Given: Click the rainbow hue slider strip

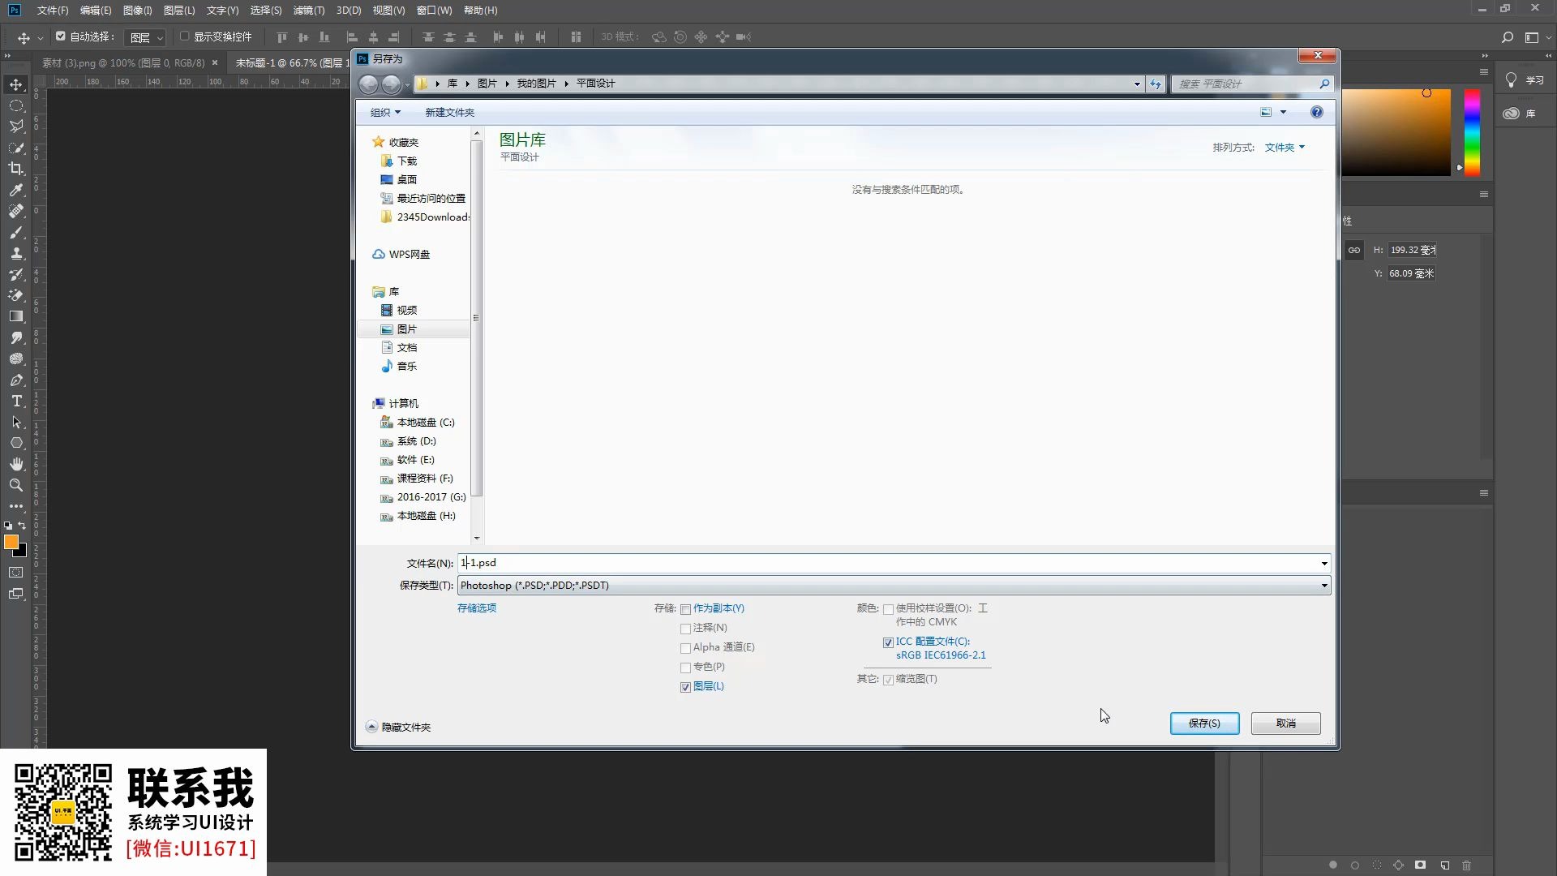Looking at the screenshot, I should click(1472, 132).
